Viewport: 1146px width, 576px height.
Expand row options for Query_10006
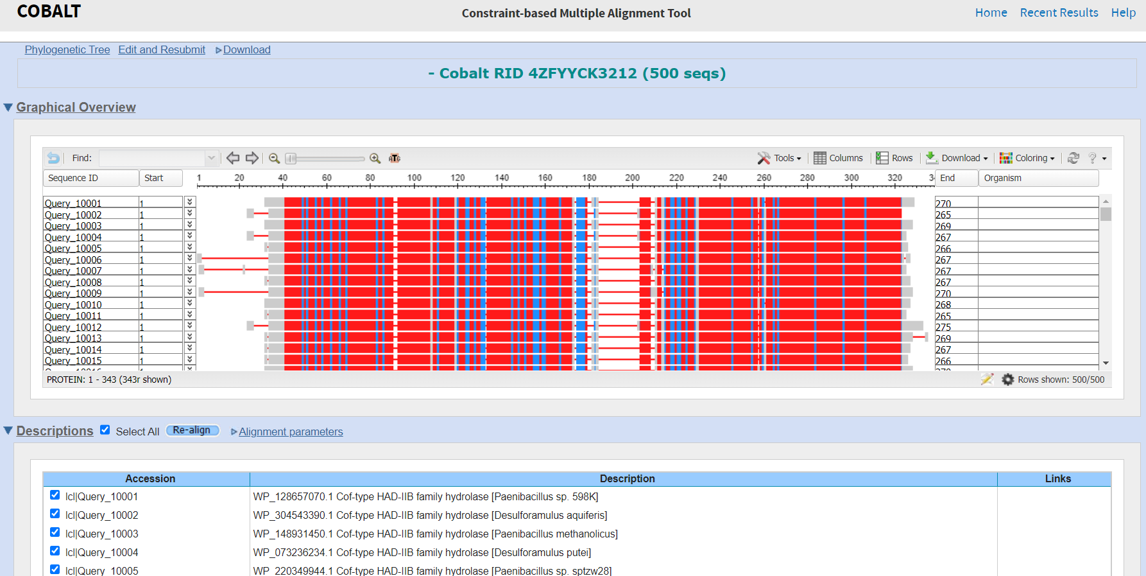[190, 258]
